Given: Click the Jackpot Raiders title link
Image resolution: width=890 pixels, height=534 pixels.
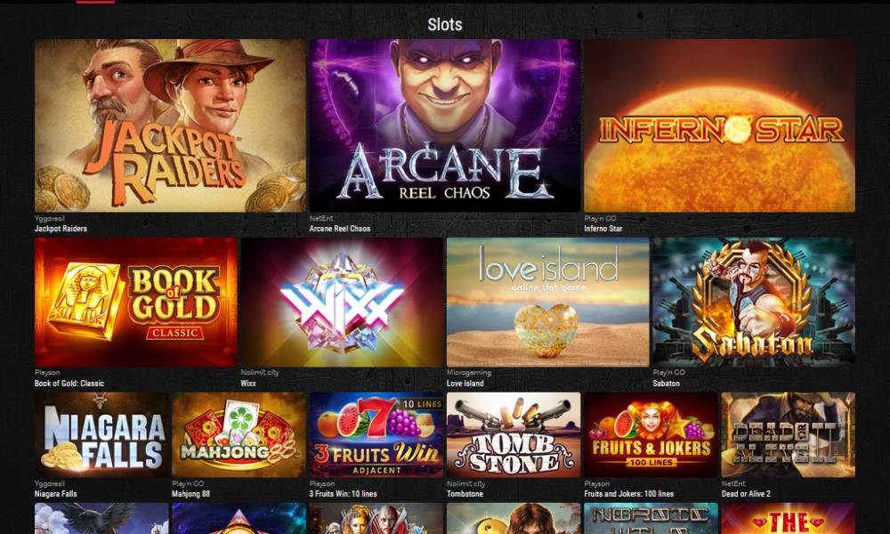Looking at the screenshot, I should [61, 229].
